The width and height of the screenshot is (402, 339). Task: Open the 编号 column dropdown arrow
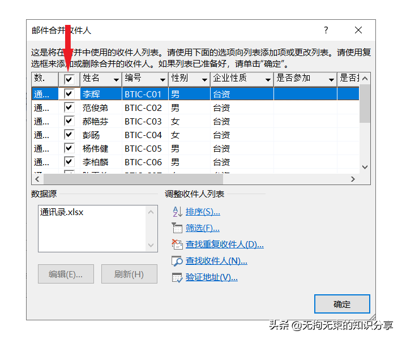pyautogui.click(x=162, y=80)
